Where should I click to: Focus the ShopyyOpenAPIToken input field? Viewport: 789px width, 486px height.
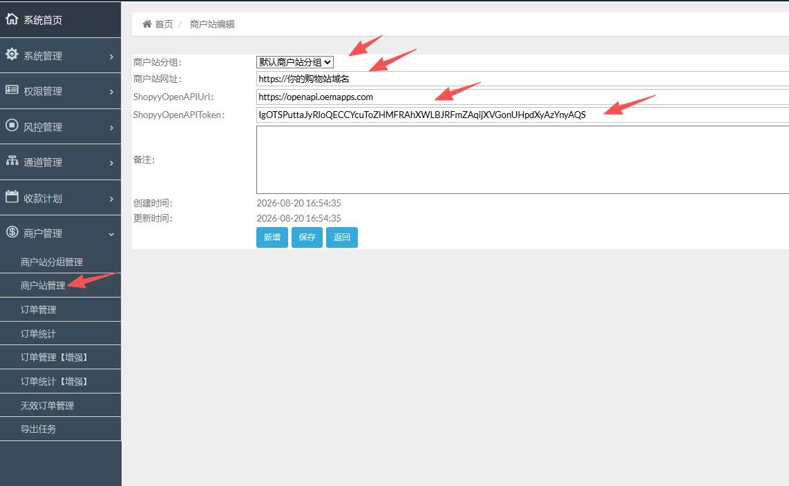coord(522,115)
